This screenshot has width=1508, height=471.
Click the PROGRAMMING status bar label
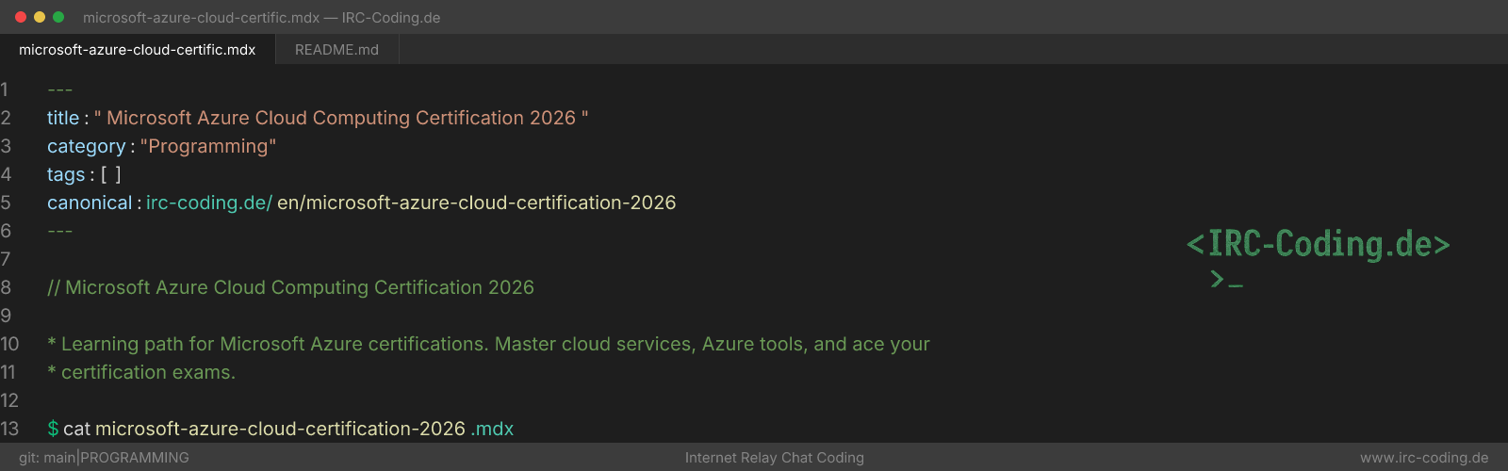(135, 458)
